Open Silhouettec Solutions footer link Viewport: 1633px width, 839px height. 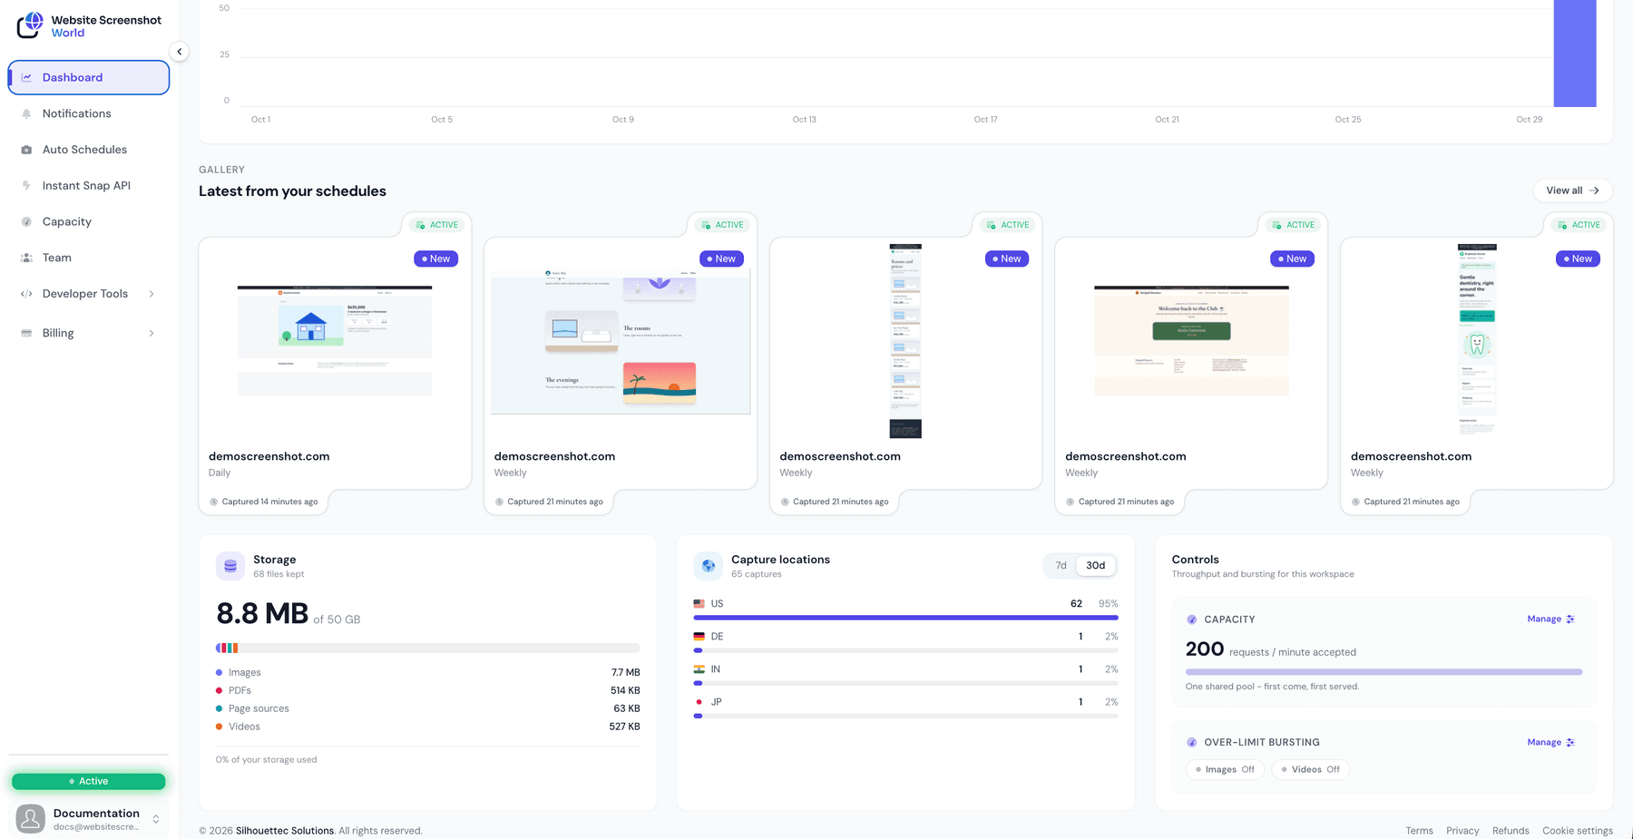click(285, 831)
